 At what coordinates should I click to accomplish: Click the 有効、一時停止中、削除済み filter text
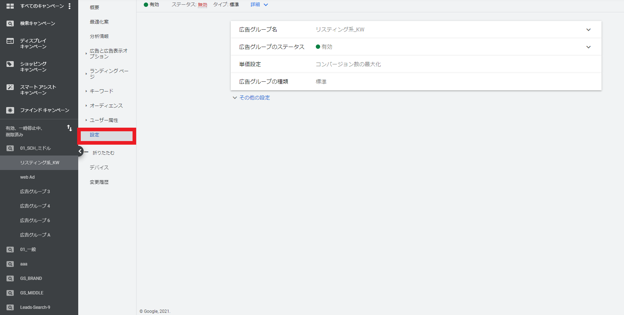tap(24, 131)
